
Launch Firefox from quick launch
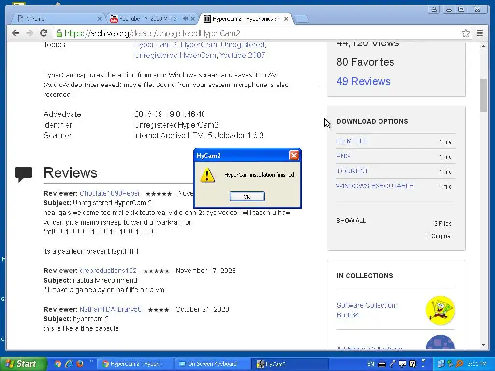80,364
